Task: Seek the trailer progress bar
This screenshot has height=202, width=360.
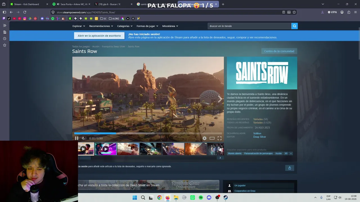Action: pos(148,134)
